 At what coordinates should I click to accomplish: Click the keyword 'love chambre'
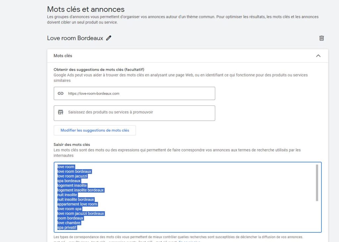(68, 223)
